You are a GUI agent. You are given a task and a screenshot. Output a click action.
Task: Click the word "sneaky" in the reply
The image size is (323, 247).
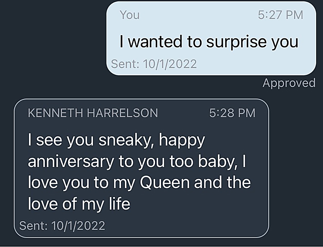[x=126, y=141]
